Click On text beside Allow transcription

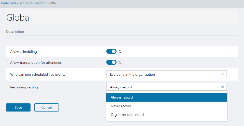pyautogui.click(x=121, y=62)
